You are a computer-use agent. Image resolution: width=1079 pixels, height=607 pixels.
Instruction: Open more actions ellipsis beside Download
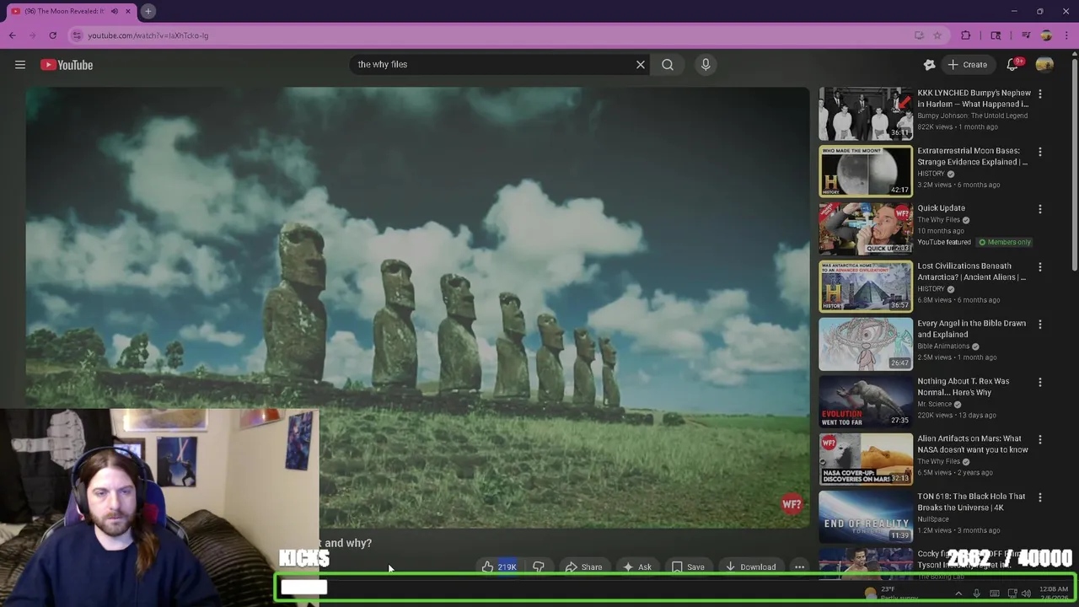pyautogui.click(x=799, y=567)
